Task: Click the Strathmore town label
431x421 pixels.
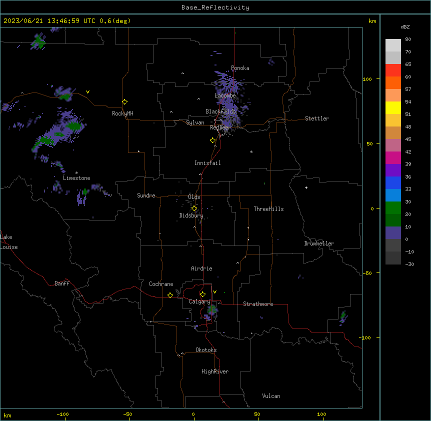Action: tap(258, 304)
